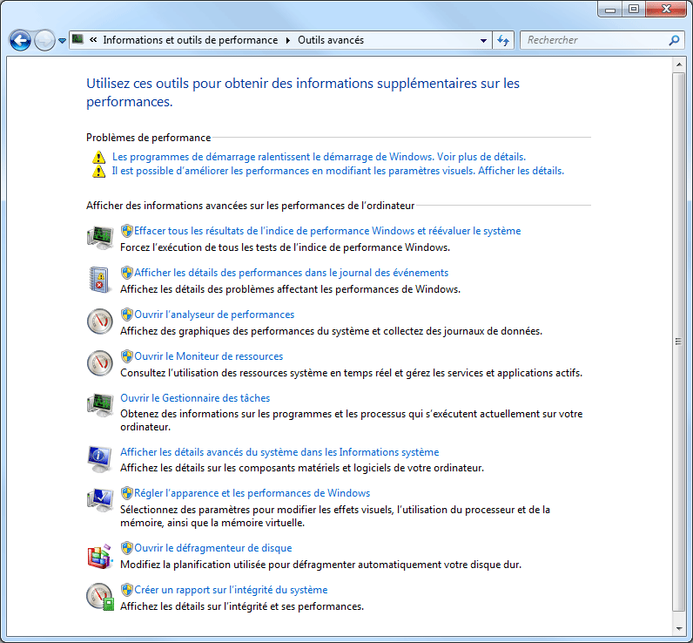Expand breadcrumb arrow before Outils avancés
Viewport: 693px width, 643px height.
[287, 40]
